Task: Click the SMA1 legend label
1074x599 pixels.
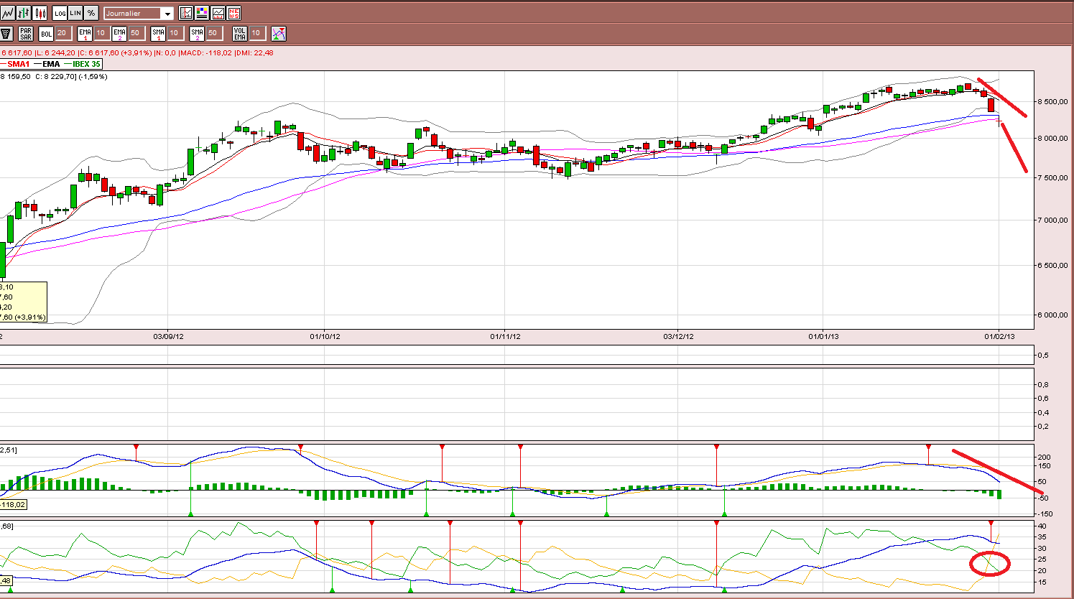Action: click(x=18, y=64)
